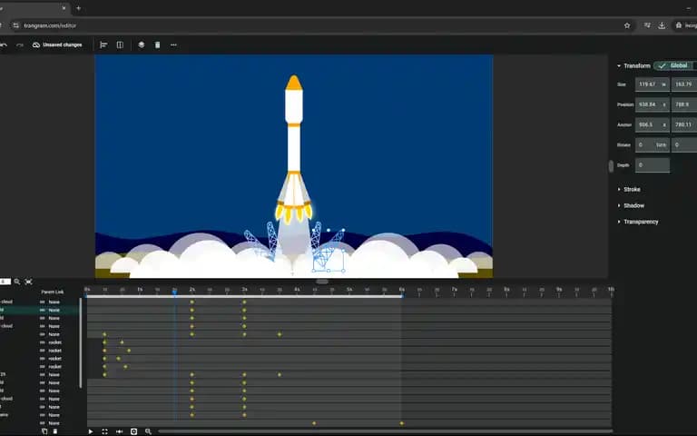The width and height of the screenshot is (697, 436).
Task: Edit the Position y field
Action: 684,104
